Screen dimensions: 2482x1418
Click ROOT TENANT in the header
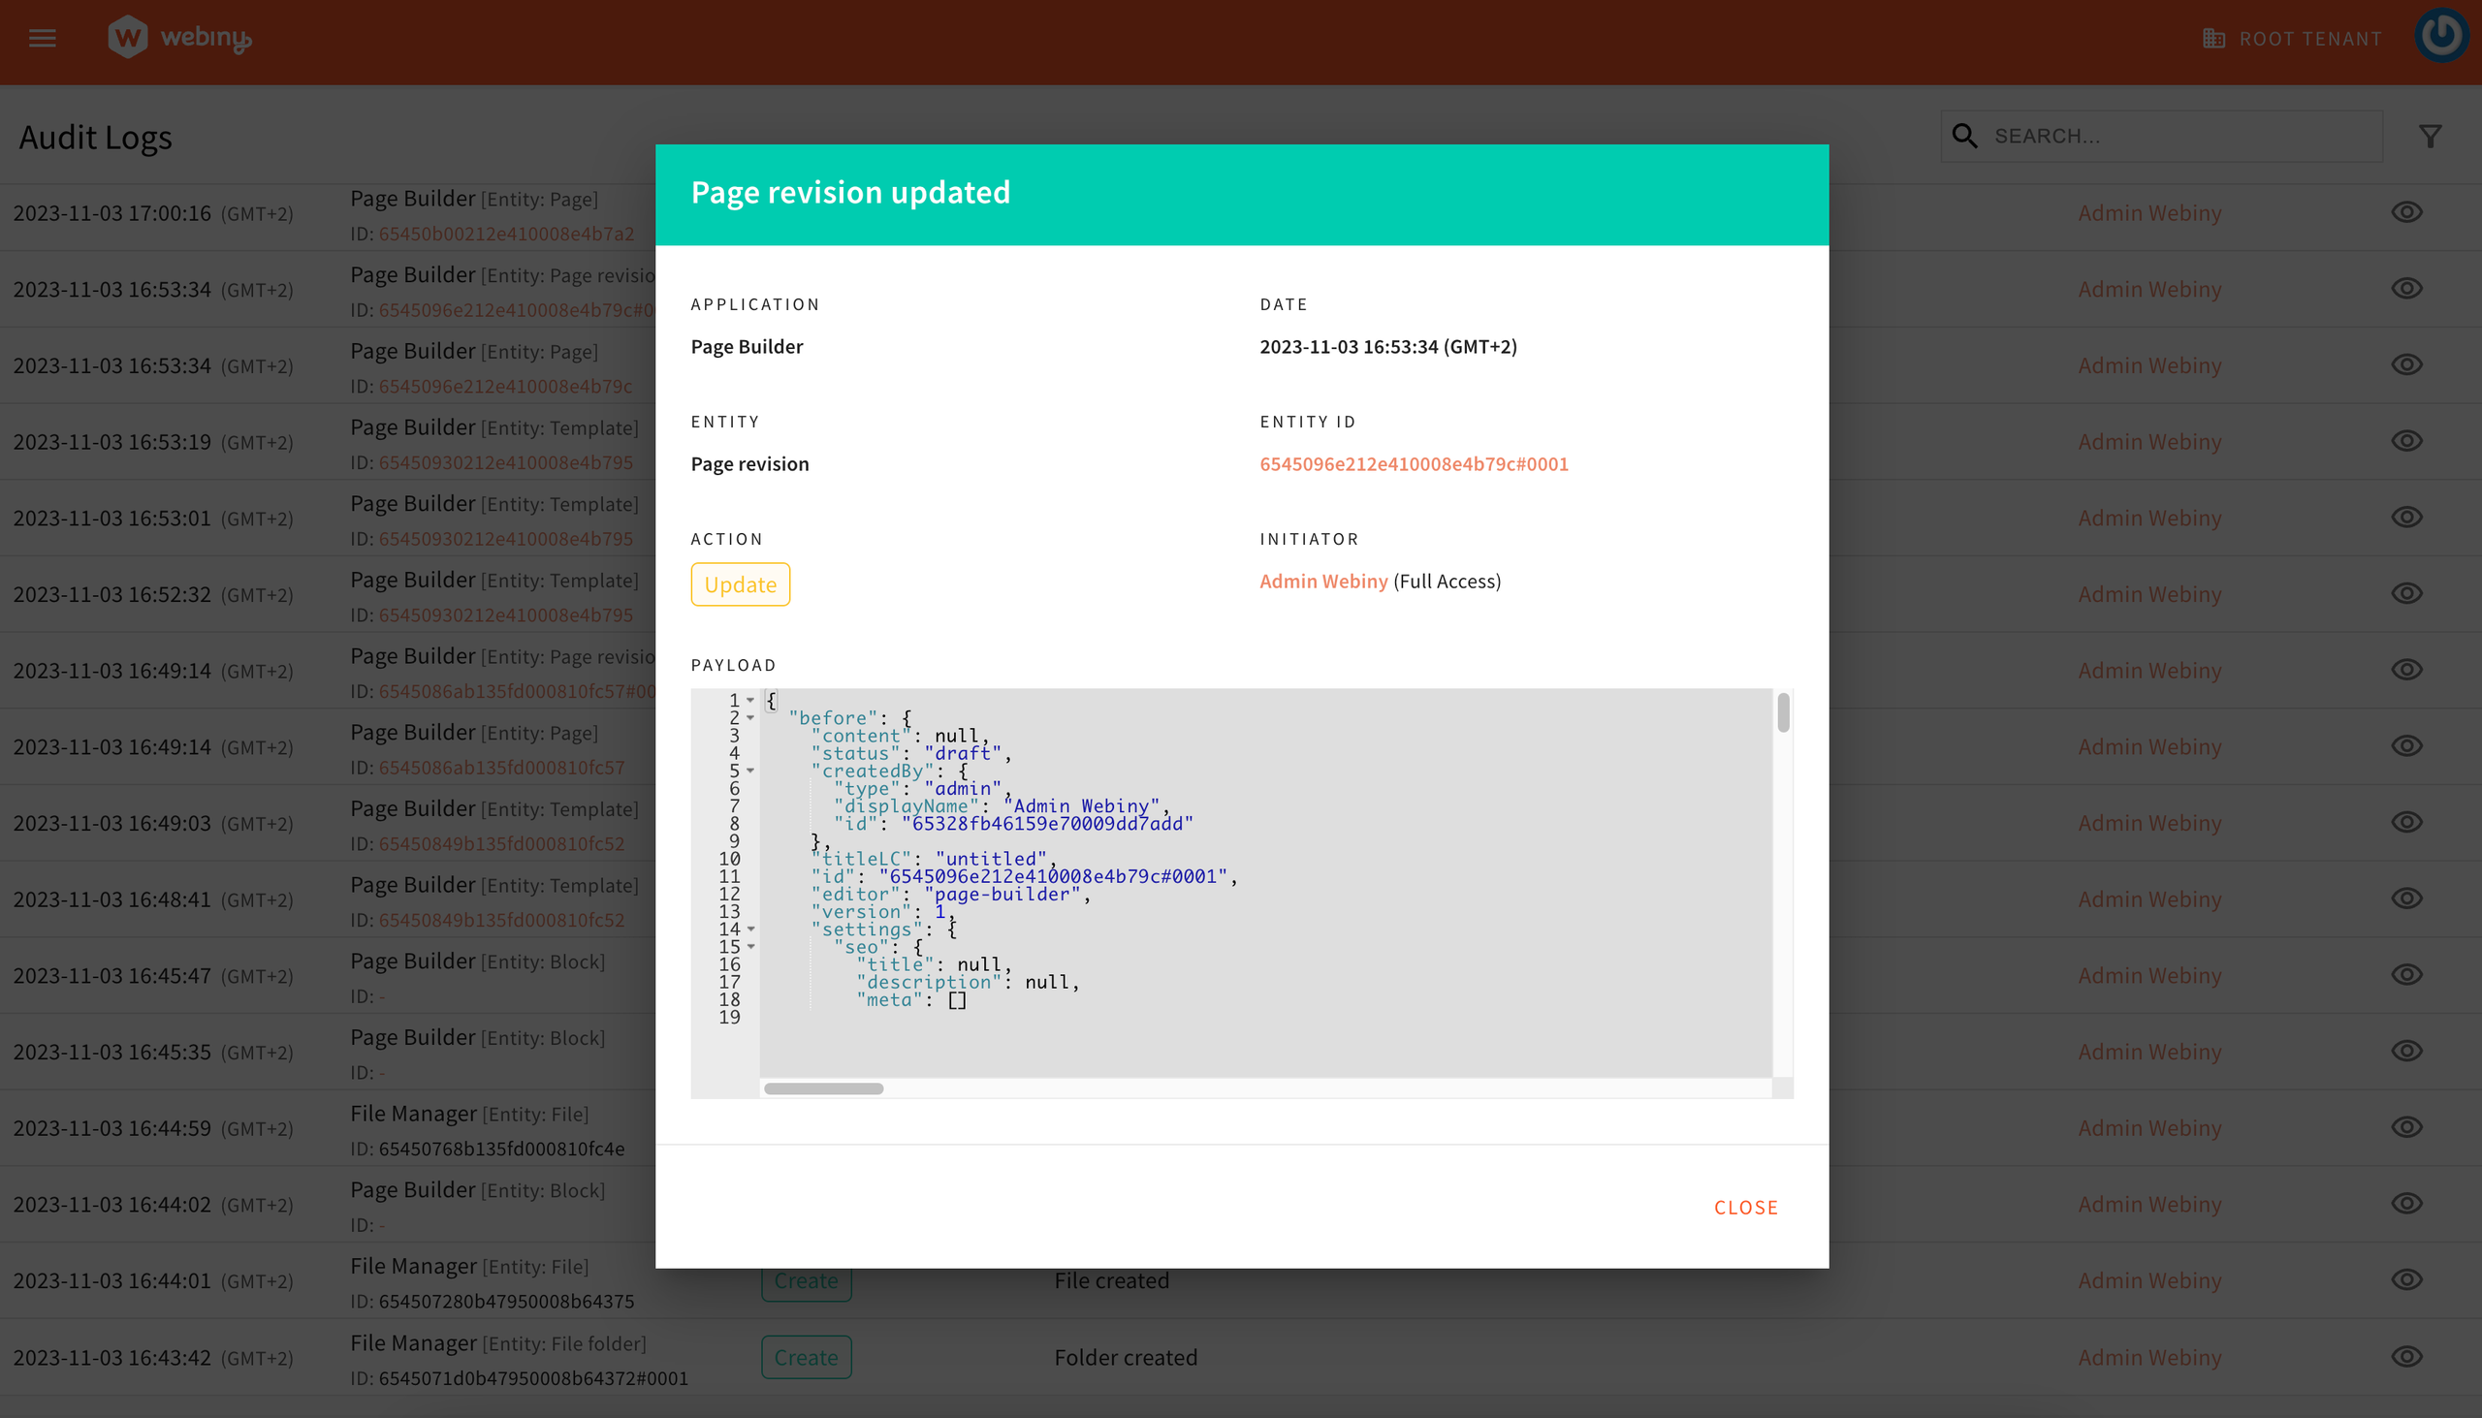pos(2309,39)
